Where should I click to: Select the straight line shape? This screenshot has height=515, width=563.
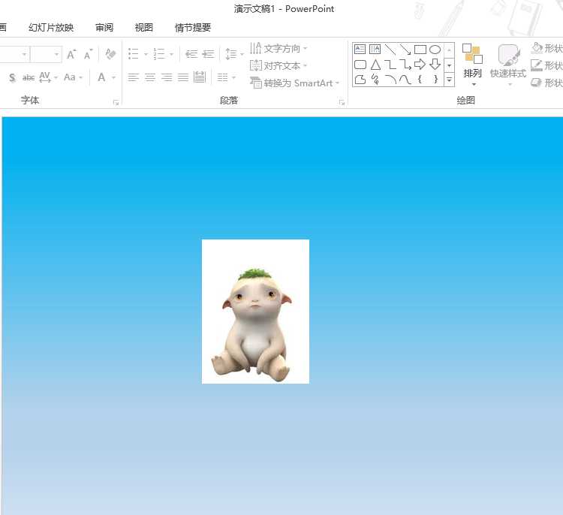coord(390,50)
